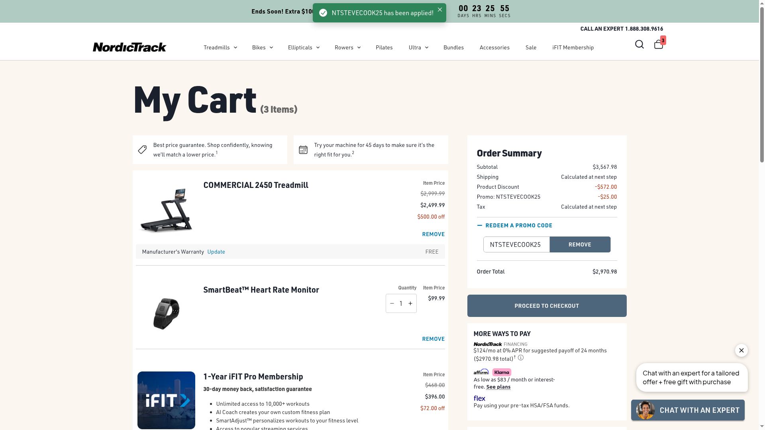Open the search magnifier icon
The height and width of the screenshot is (430, 765).
coord(639,44)
